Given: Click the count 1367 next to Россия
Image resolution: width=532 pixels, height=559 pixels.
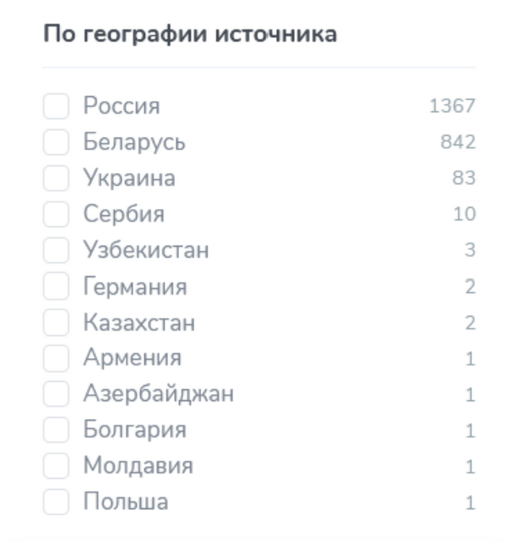Looking at the screenshot, I should click(452, 106).
